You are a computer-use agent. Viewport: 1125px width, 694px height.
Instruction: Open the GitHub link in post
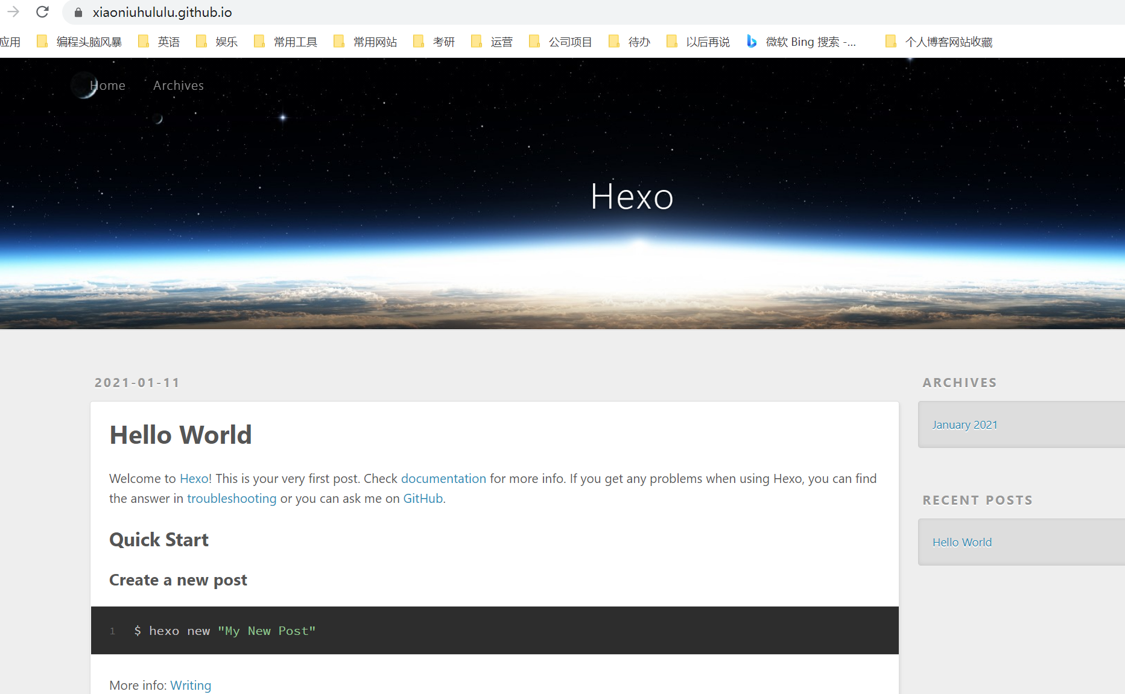pyautogui.click(x=423, y=499)
